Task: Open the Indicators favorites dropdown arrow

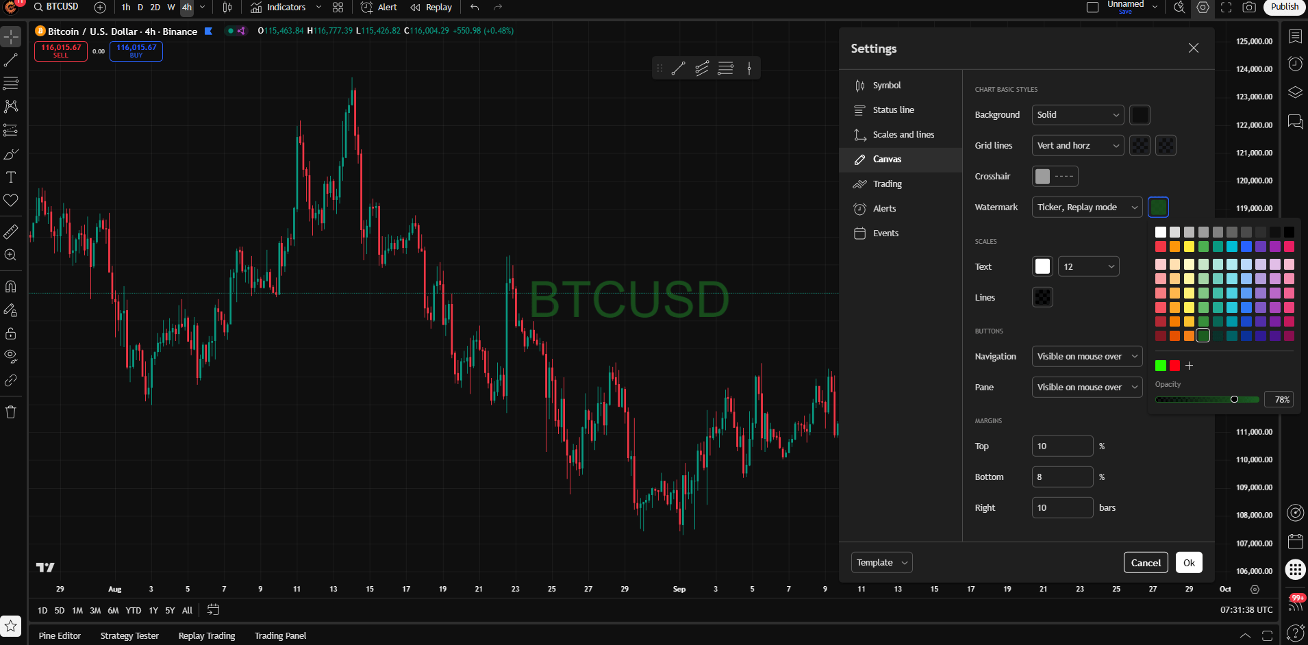Action: click(x=318, y=8)
